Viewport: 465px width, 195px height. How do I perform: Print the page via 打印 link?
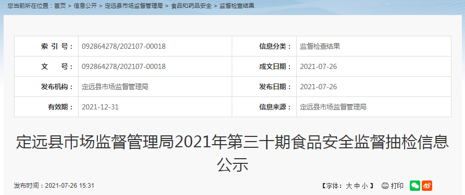pyautogui.click(x=397, y=186)
